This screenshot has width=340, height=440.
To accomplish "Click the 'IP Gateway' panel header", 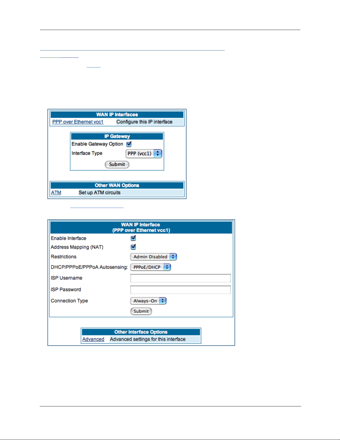I will tap(117, 136).
